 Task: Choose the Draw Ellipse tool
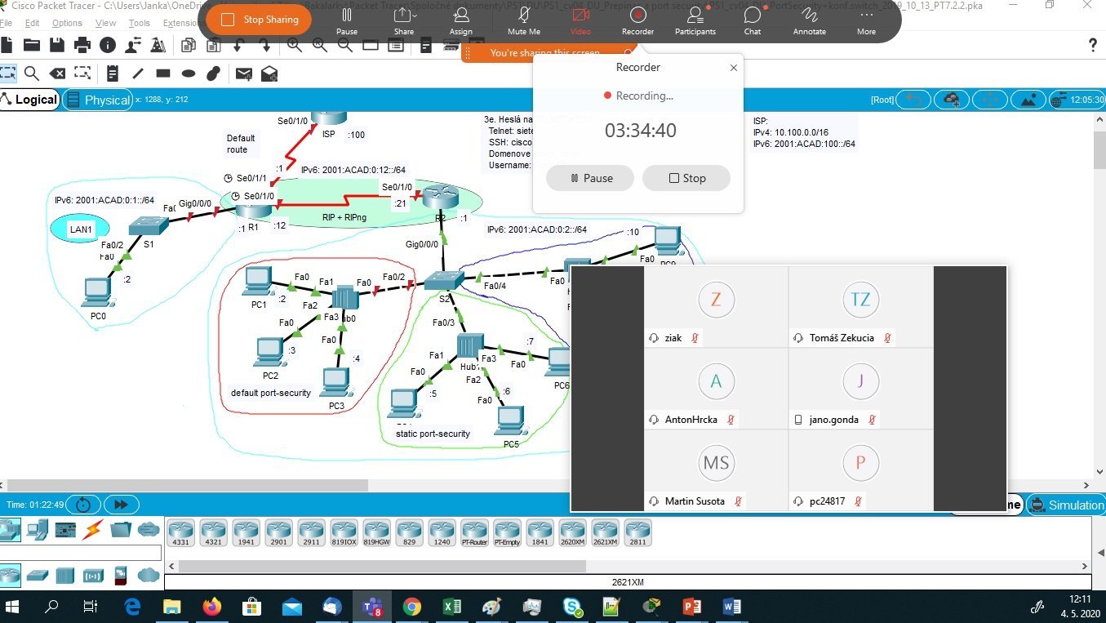click(x=189, y=73)
